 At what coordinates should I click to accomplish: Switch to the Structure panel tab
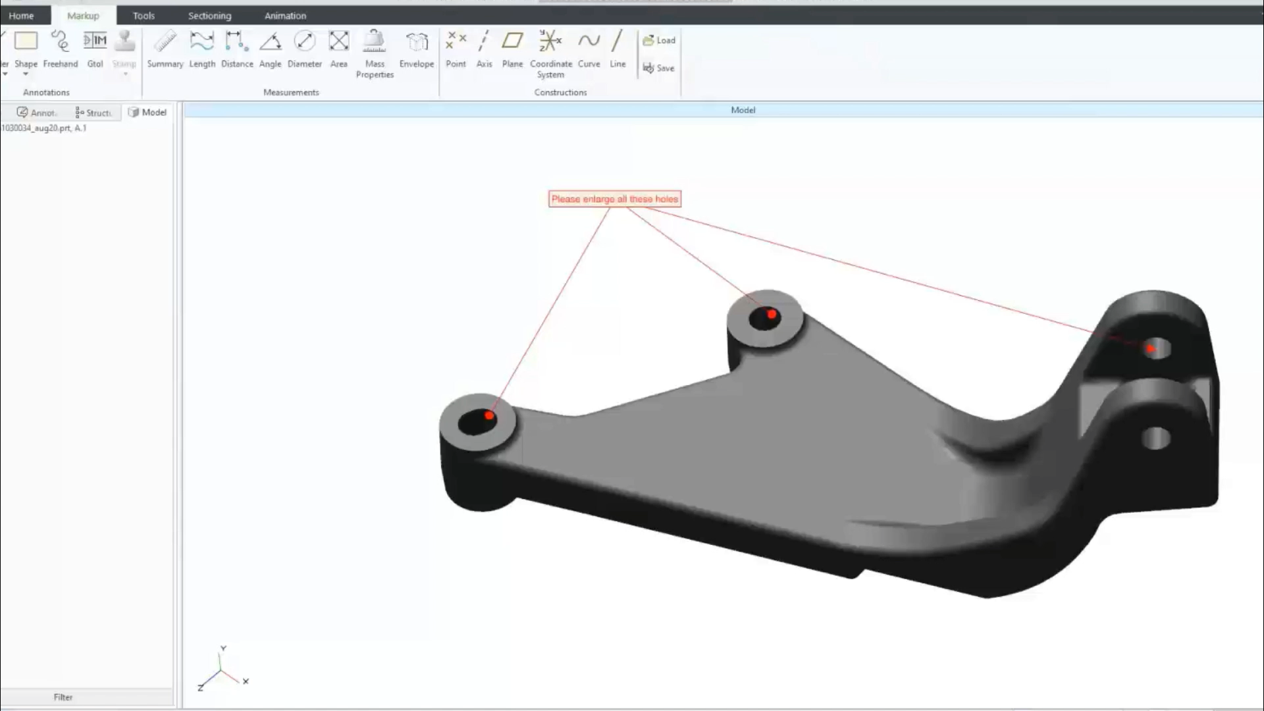point(93,113)
